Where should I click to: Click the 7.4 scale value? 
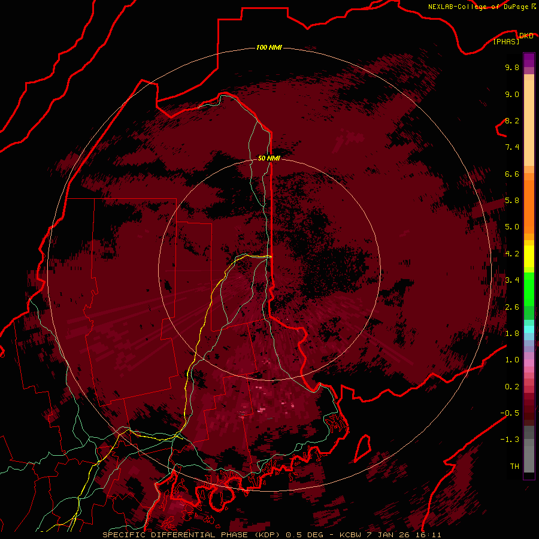pyautogui.click(x=512, y=147)
